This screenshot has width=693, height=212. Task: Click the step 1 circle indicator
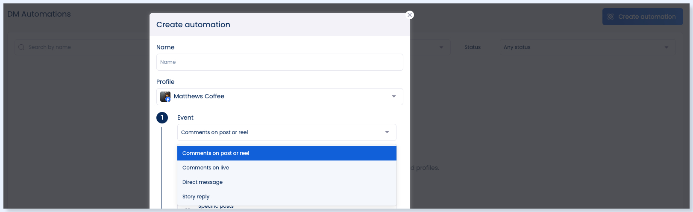(x=162, y=117)
